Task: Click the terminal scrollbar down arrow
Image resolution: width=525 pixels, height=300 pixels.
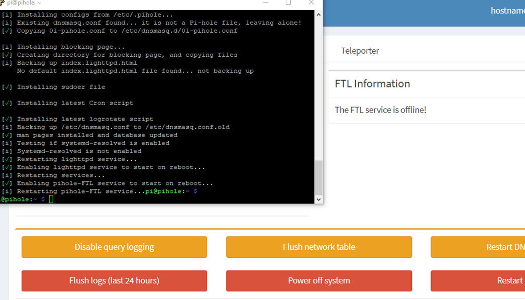Action: pos(319,199)
